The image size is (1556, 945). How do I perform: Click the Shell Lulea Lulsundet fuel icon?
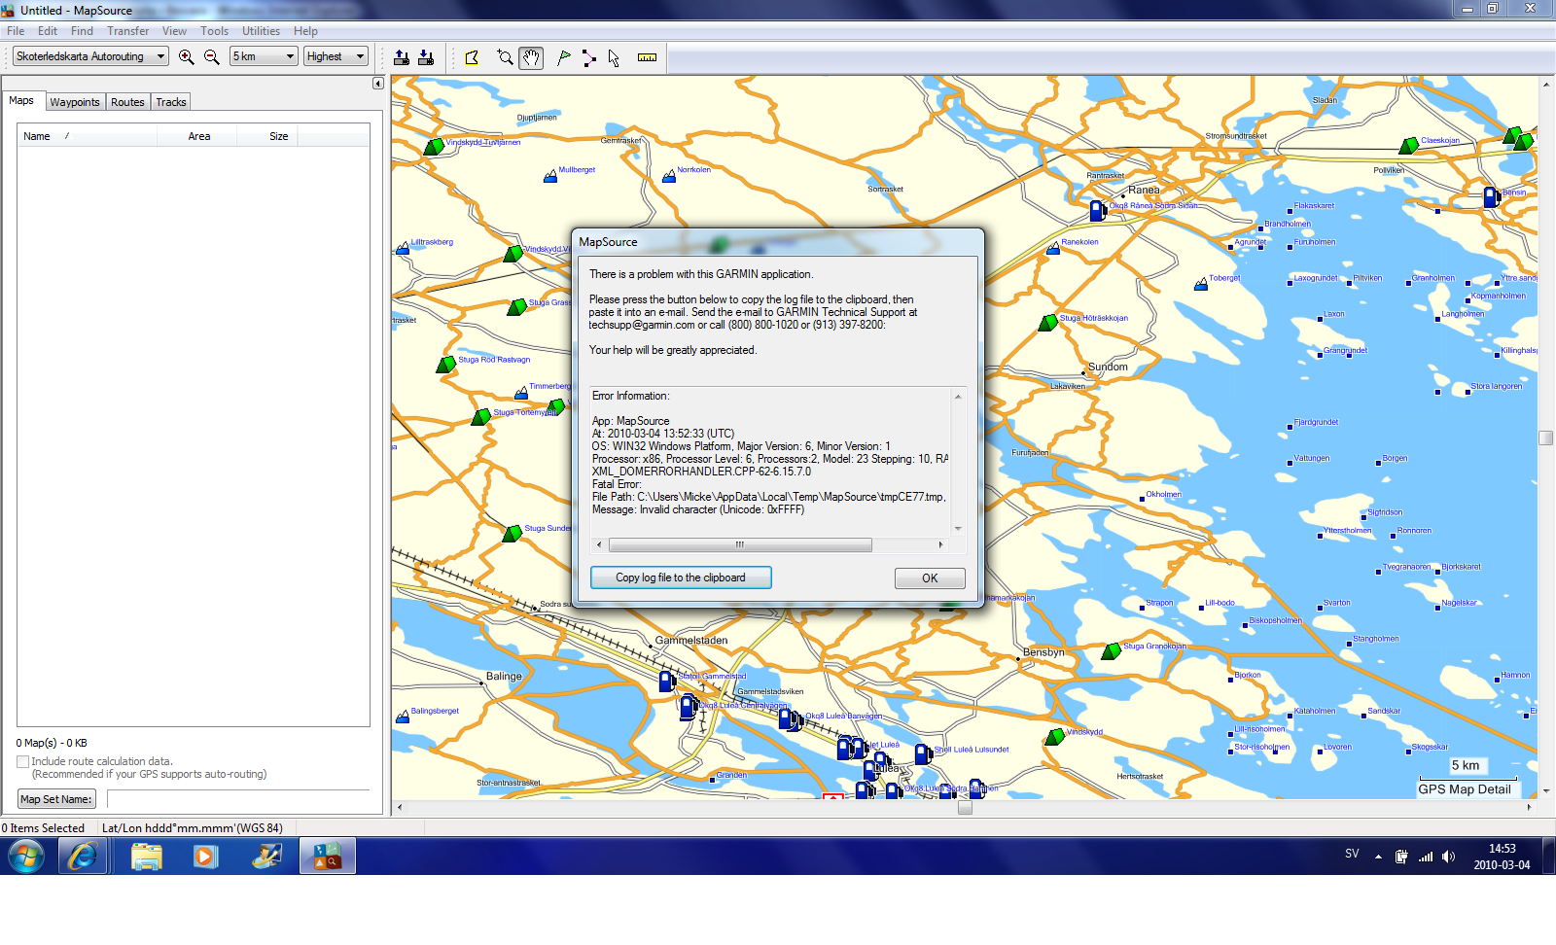[923, 753]
